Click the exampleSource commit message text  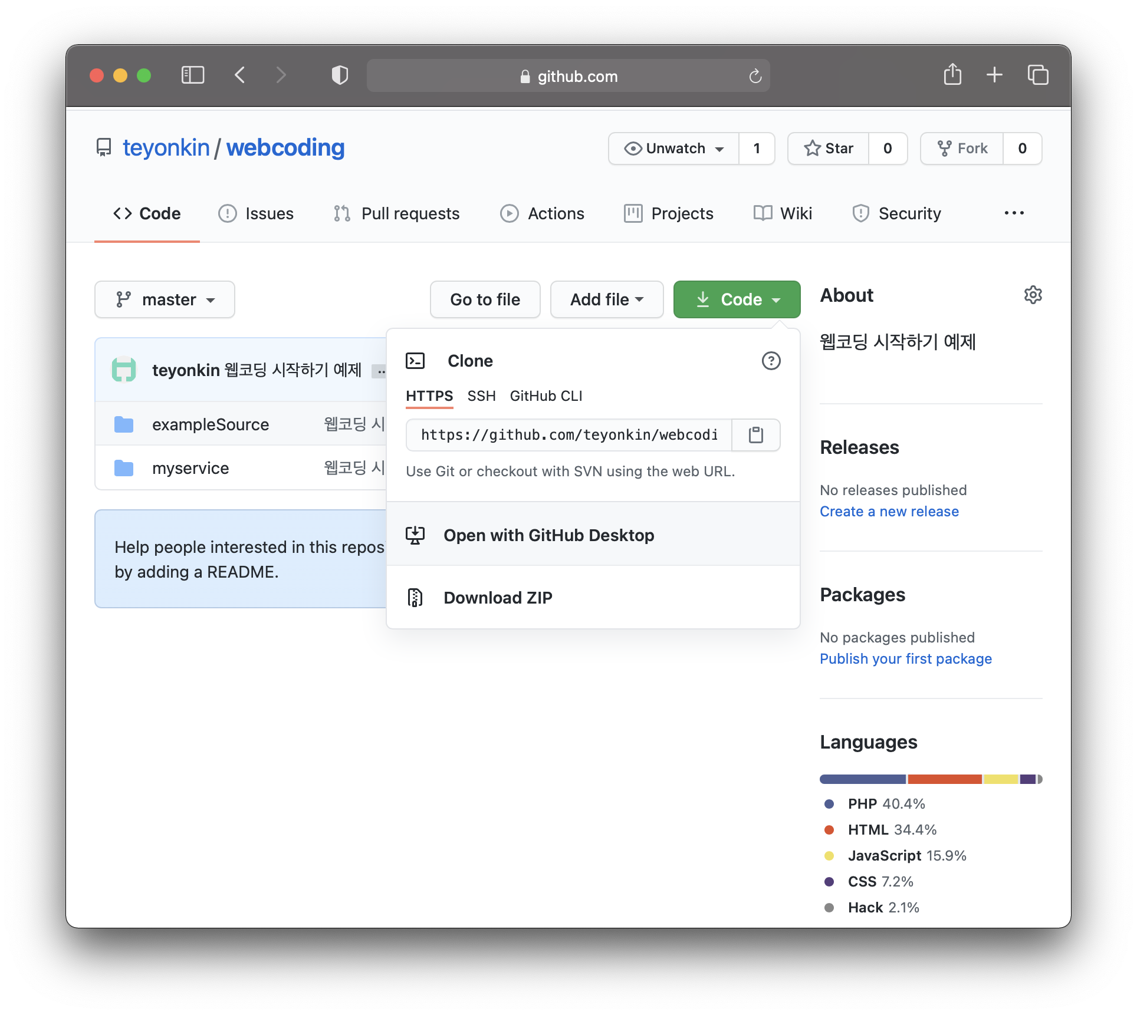pos(354,424)
